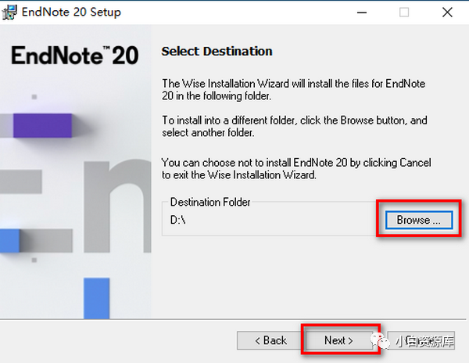This screenshot has height=363, width=469.
Task: Click the Destination Folder group label
Action: click(x=210, y=202)
